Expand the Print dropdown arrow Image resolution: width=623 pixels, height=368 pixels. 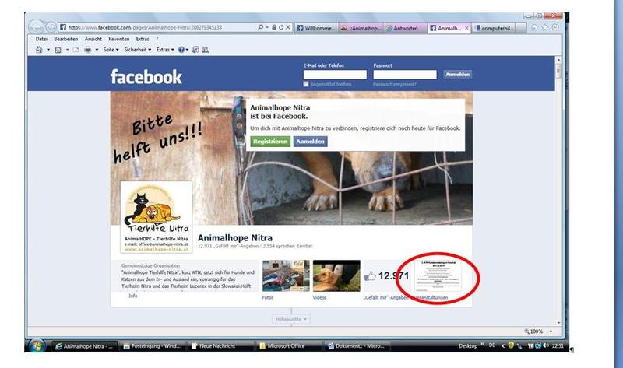coord(97,50)
